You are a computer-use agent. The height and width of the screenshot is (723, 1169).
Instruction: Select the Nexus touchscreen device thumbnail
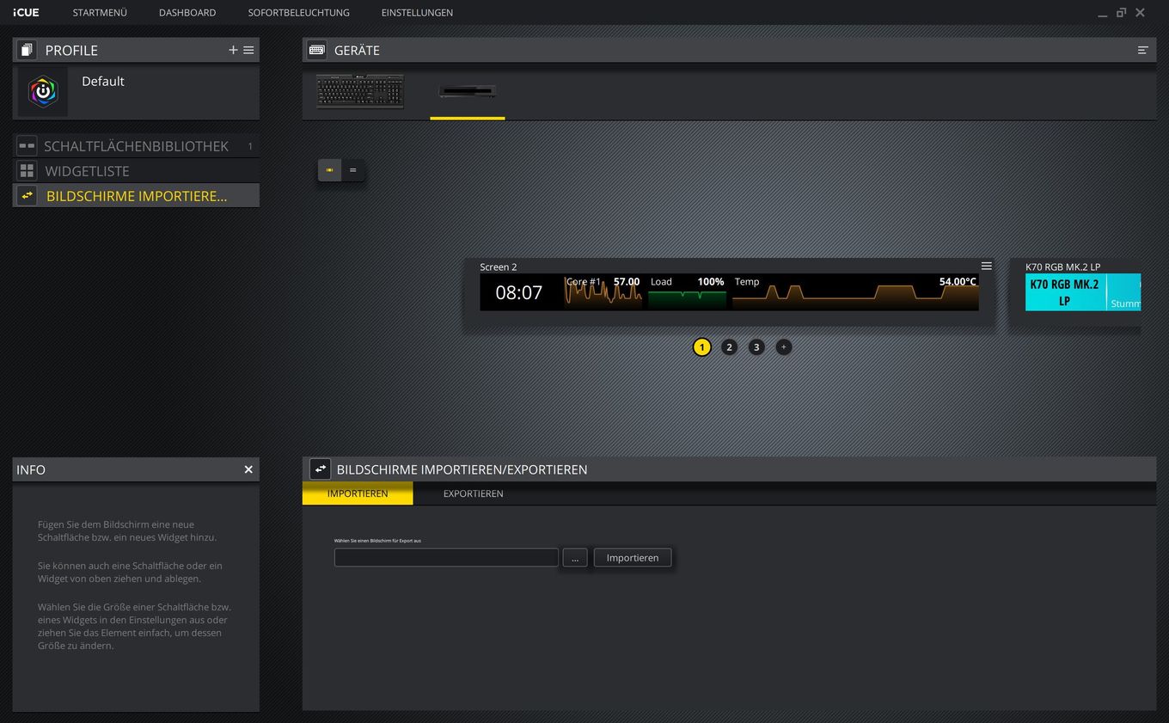click(467, 91)
